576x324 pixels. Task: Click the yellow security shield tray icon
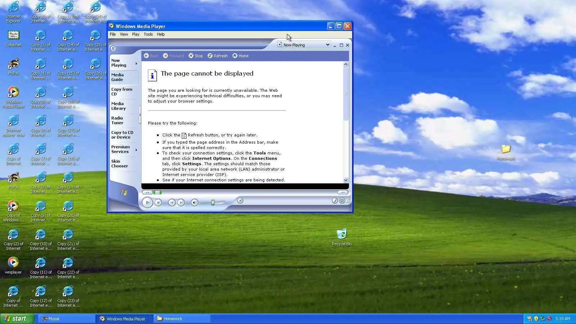tap(536, 319)
